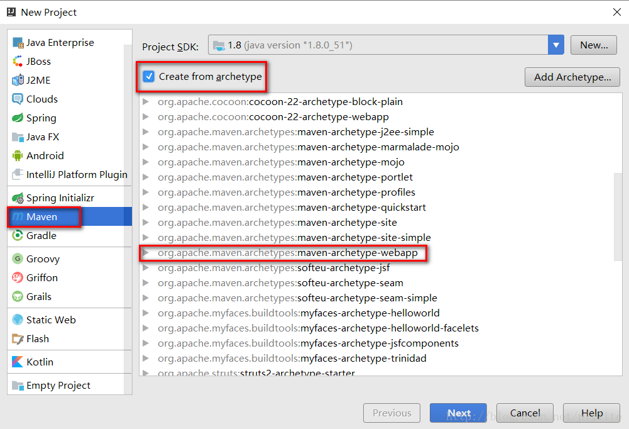Click the Java FX folder icon
This screenshot has height=429, width=629.
[x=18, y=137]
